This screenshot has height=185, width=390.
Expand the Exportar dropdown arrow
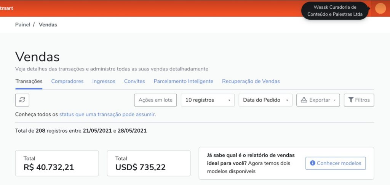(334, 100)
